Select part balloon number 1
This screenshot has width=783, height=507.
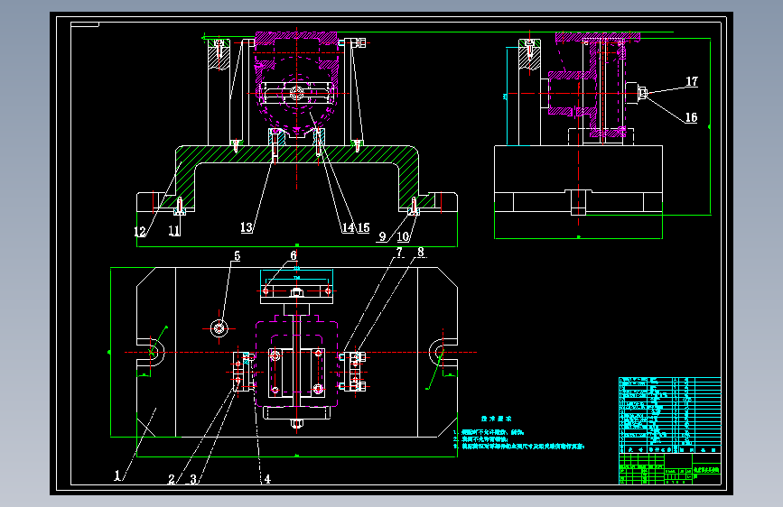pos(117,475)
